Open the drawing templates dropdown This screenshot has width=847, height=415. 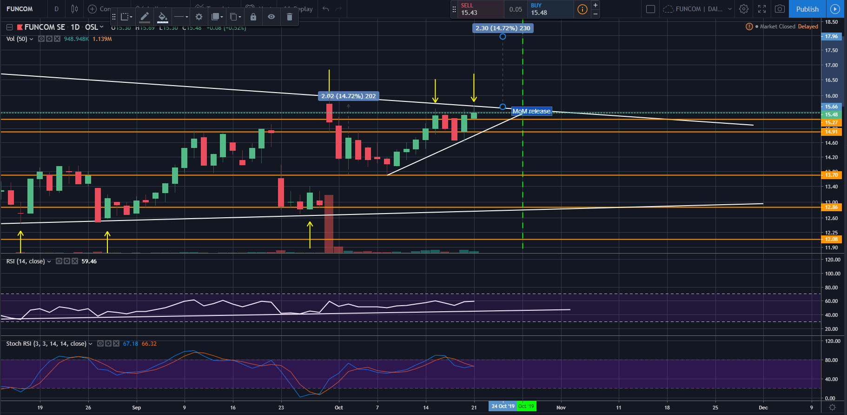(126, 17)
